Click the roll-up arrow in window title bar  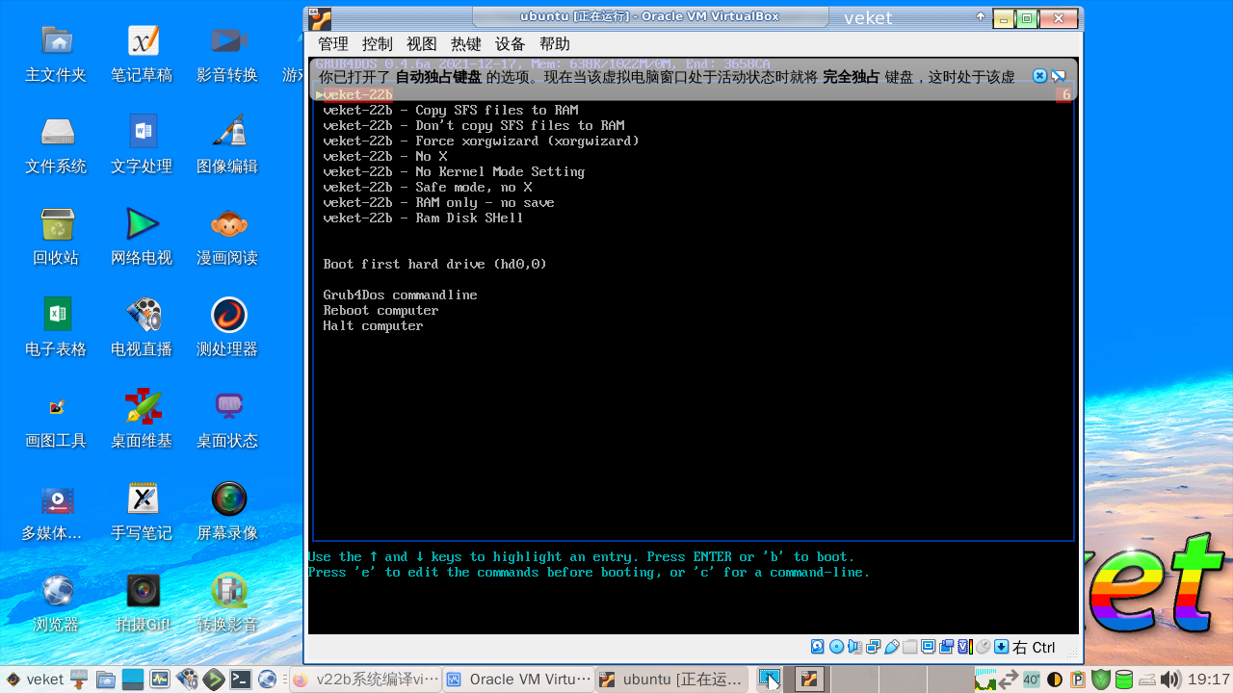click(981, 16)
